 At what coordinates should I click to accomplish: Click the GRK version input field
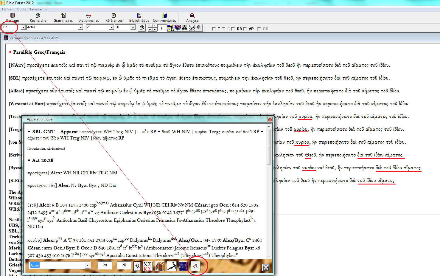click(10, 27)
